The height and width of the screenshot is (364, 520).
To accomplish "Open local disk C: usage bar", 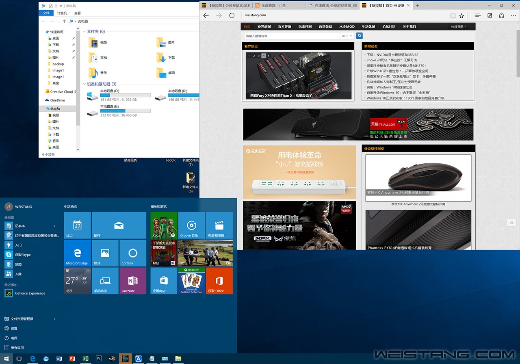I will (126, 95).
